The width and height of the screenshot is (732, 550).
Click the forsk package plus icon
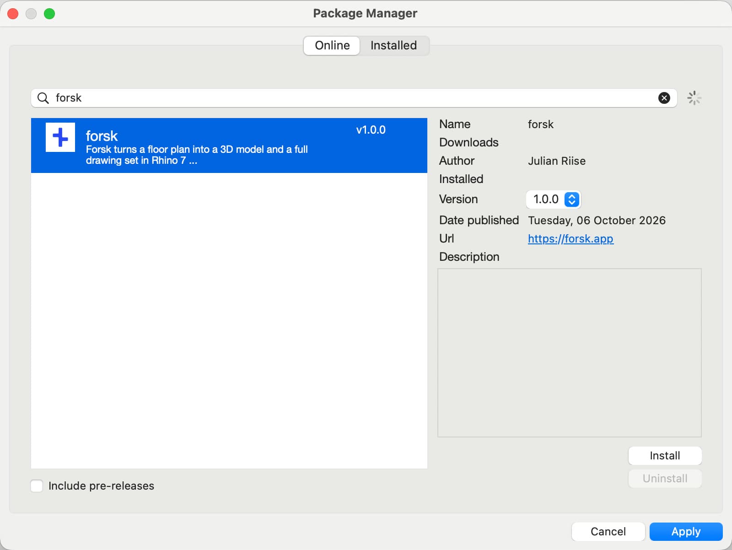60,137
